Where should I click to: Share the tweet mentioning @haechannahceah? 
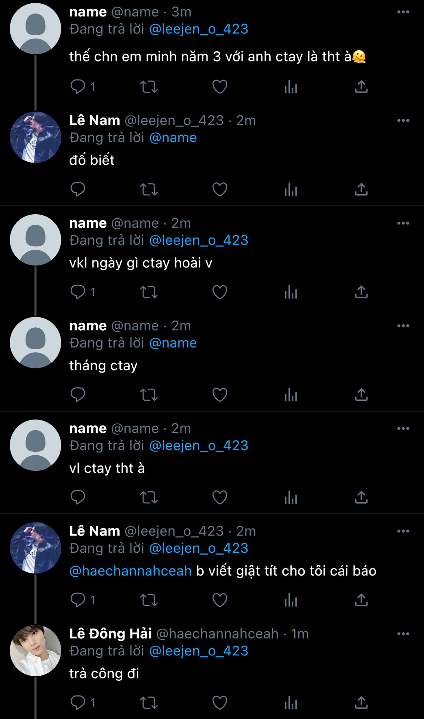pos(361,600)
